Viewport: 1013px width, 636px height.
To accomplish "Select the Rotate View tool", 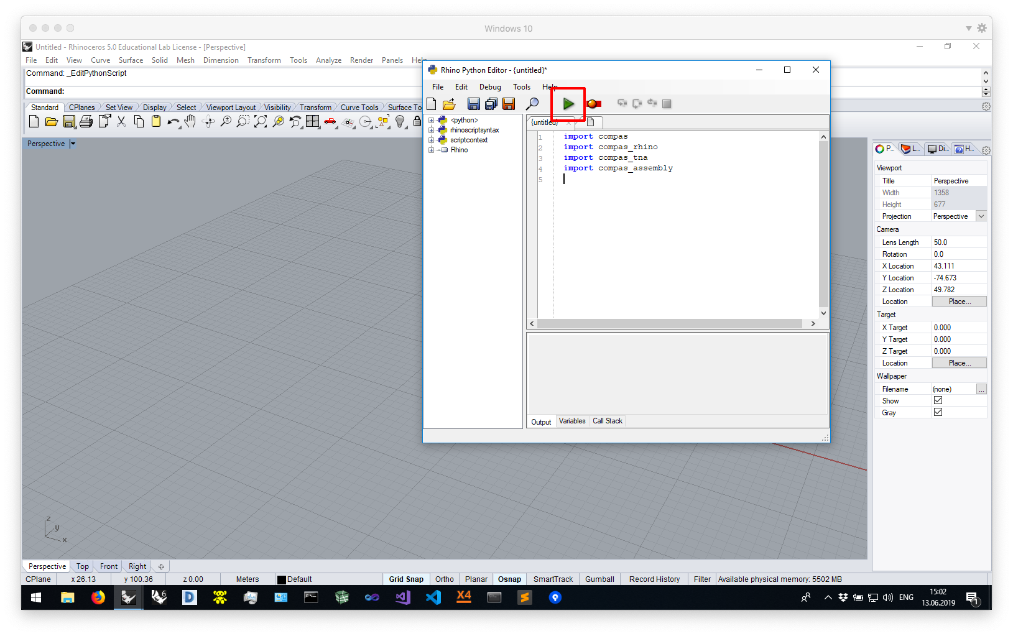I will click(x=208, y=121).
